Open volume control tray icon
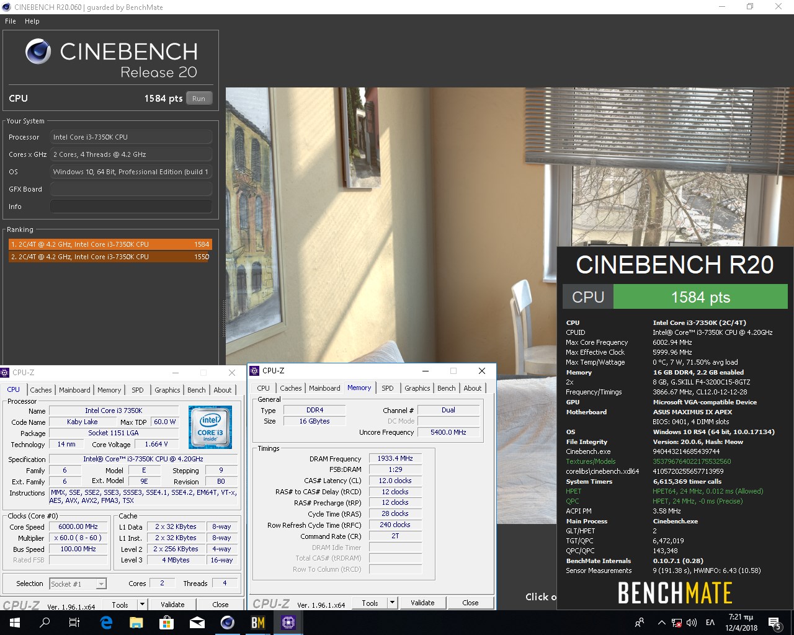The image size is (794, 635). (x=692, y=623)
